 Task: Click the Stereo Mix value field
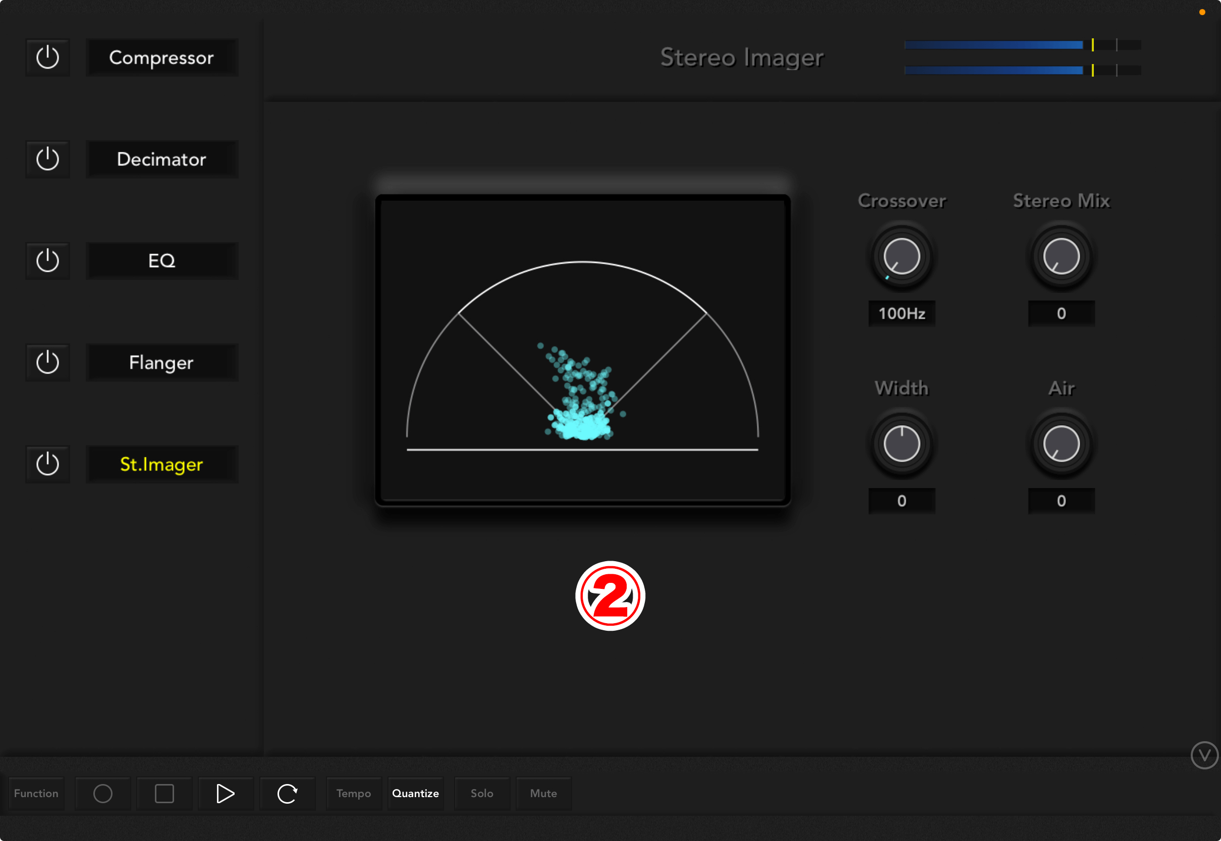tap(1061, 314)
